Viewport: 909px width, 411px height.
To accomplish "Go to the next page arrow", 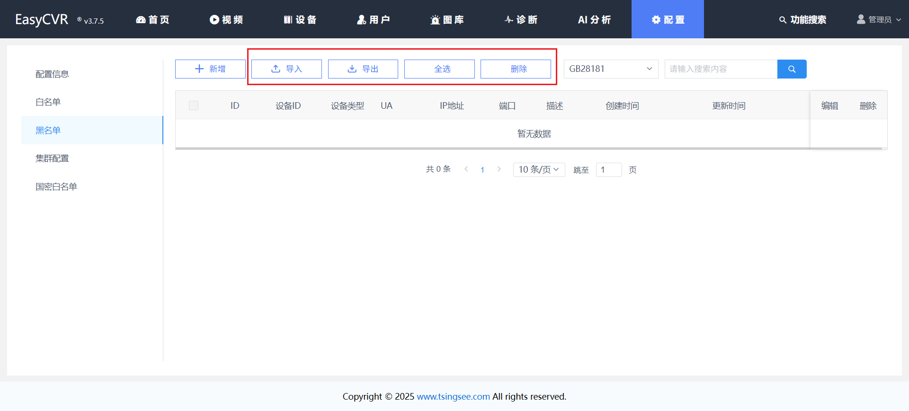I will (x=499, y=169).
